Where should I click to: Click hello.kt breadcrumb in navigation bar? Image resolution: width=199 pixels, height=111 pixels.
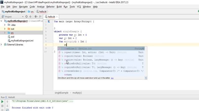pyautogui.click(x=41, y=12)
